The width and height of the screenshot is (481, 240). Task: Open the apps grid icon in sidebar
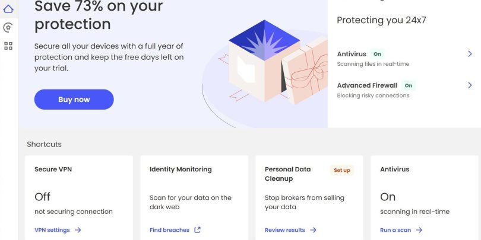(8, 46)
